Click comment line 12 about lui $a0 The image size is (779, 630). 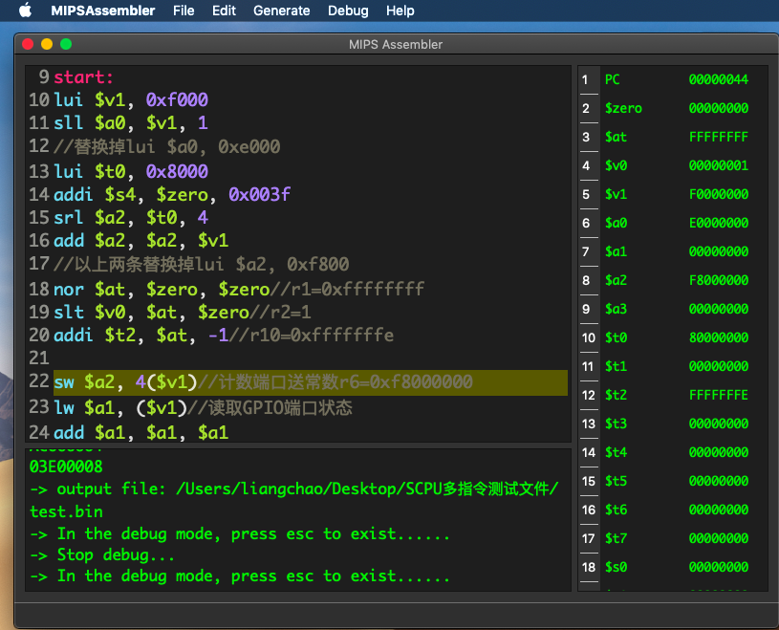pos(167,146)
